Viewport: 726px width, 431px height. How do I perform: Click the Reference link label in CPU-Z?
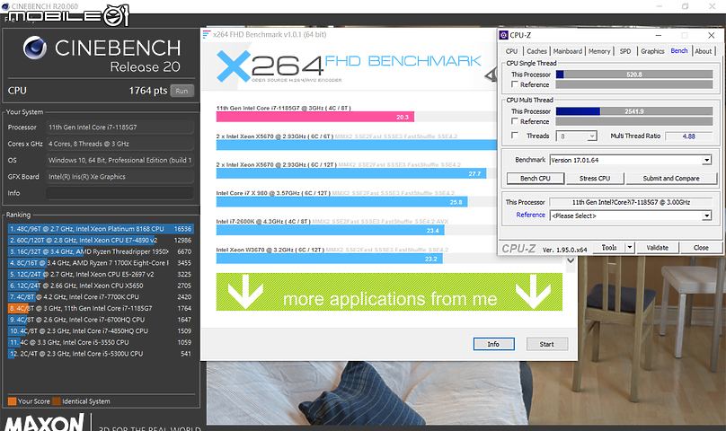point(531,215)
